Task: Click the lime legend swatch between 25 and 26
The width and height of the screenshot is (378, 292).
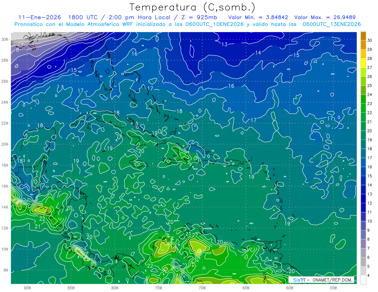Action: click(364, 81)
